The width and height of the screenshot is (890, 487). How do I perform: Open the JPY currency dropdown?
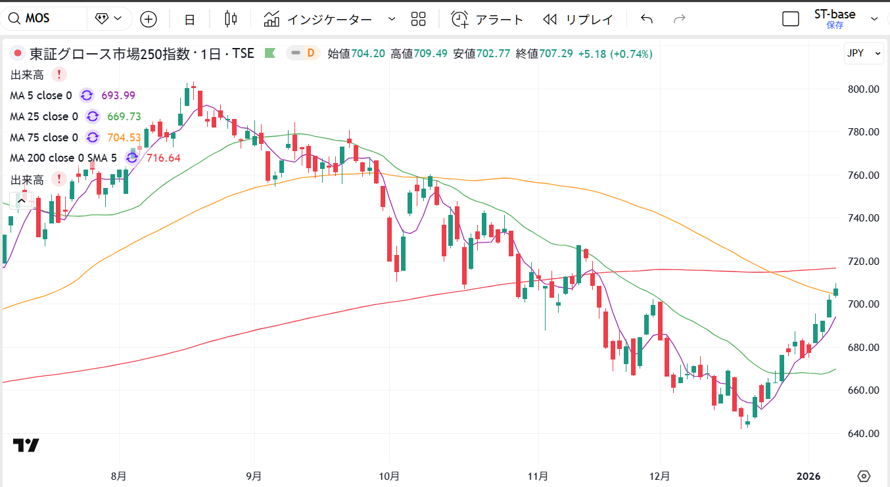tap(864, 53)
